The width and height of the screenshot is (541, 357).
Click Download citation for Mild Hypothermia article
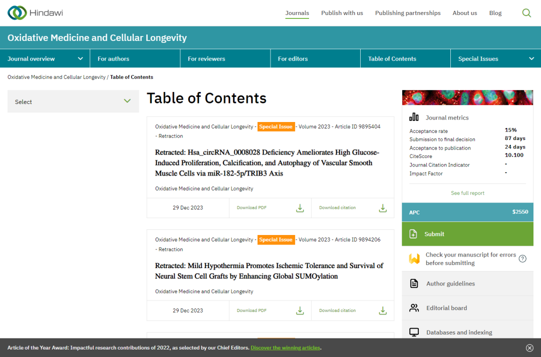click(337, 310)
